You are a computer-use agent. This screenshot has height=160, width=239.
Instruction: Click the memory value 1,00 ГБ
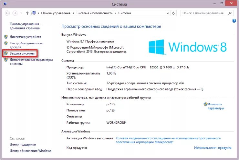coord(111,73)
